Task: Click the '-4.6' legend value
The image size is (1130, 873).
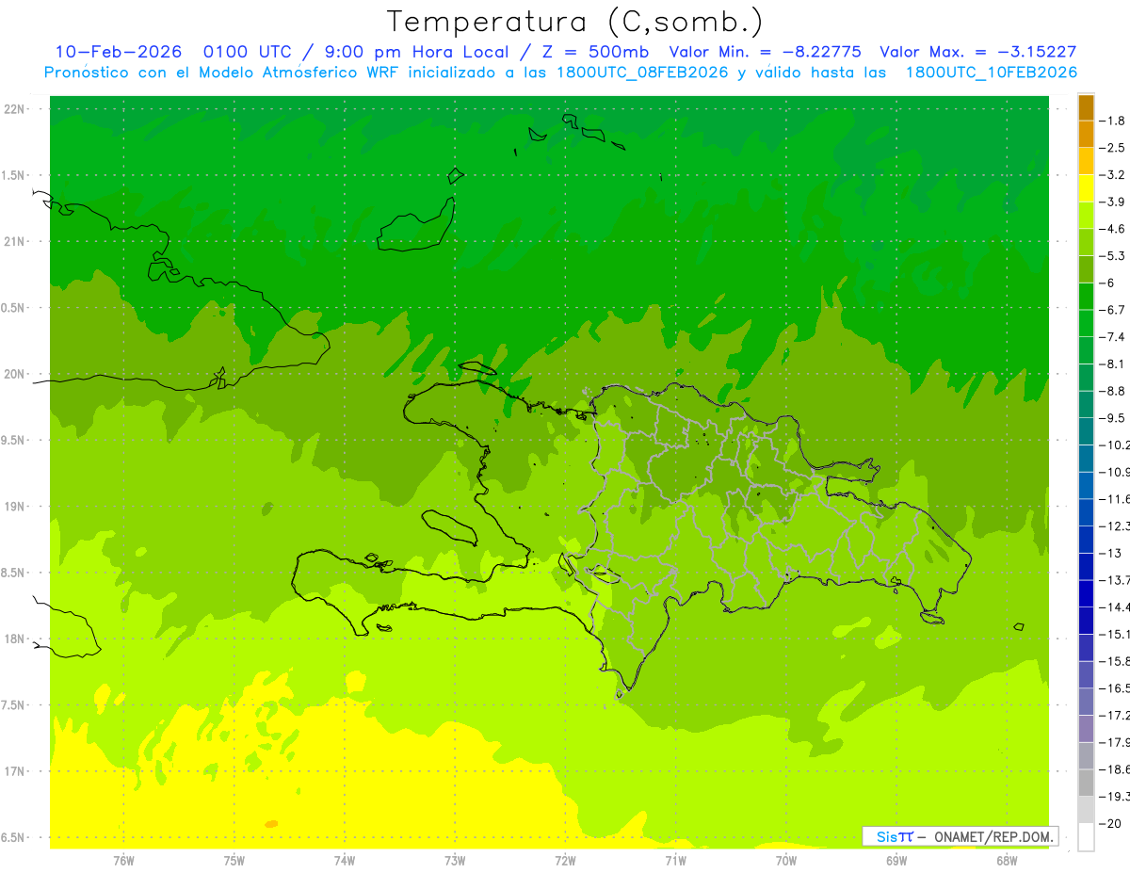Action: point(1112,229)
